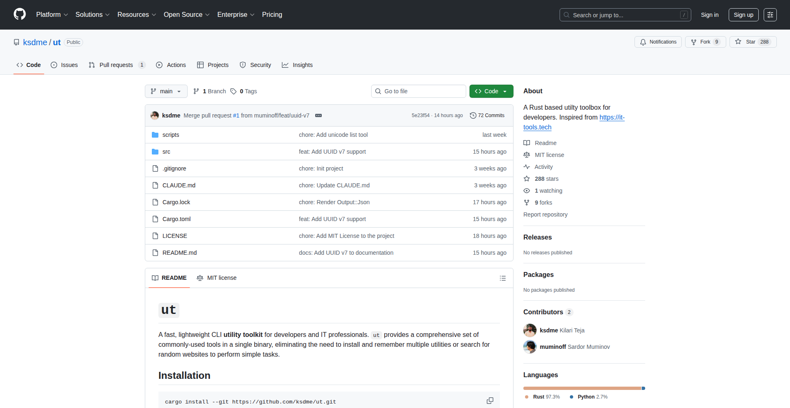
Task: Copy the cargo install command
Action: tap(490, 401)
